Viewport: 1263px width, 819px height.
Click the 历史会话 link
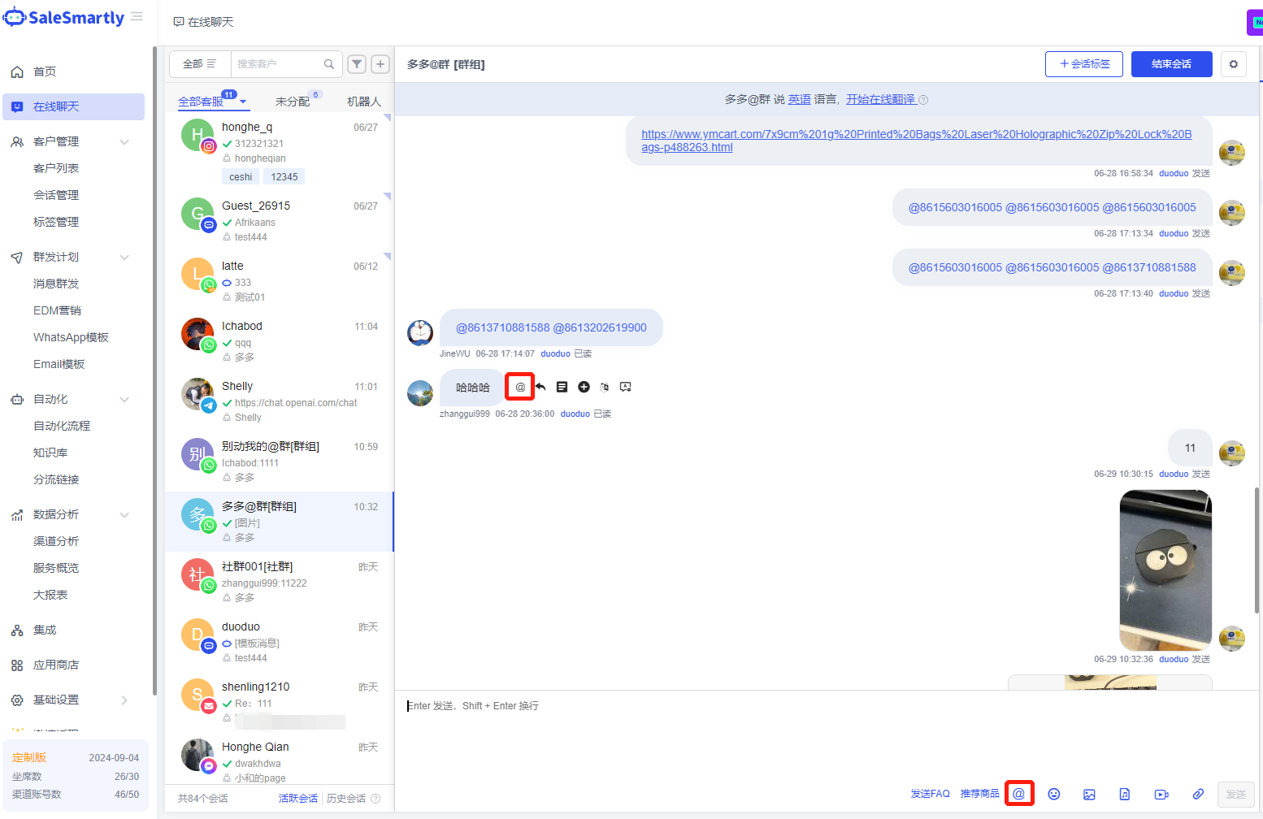point(346,799)
